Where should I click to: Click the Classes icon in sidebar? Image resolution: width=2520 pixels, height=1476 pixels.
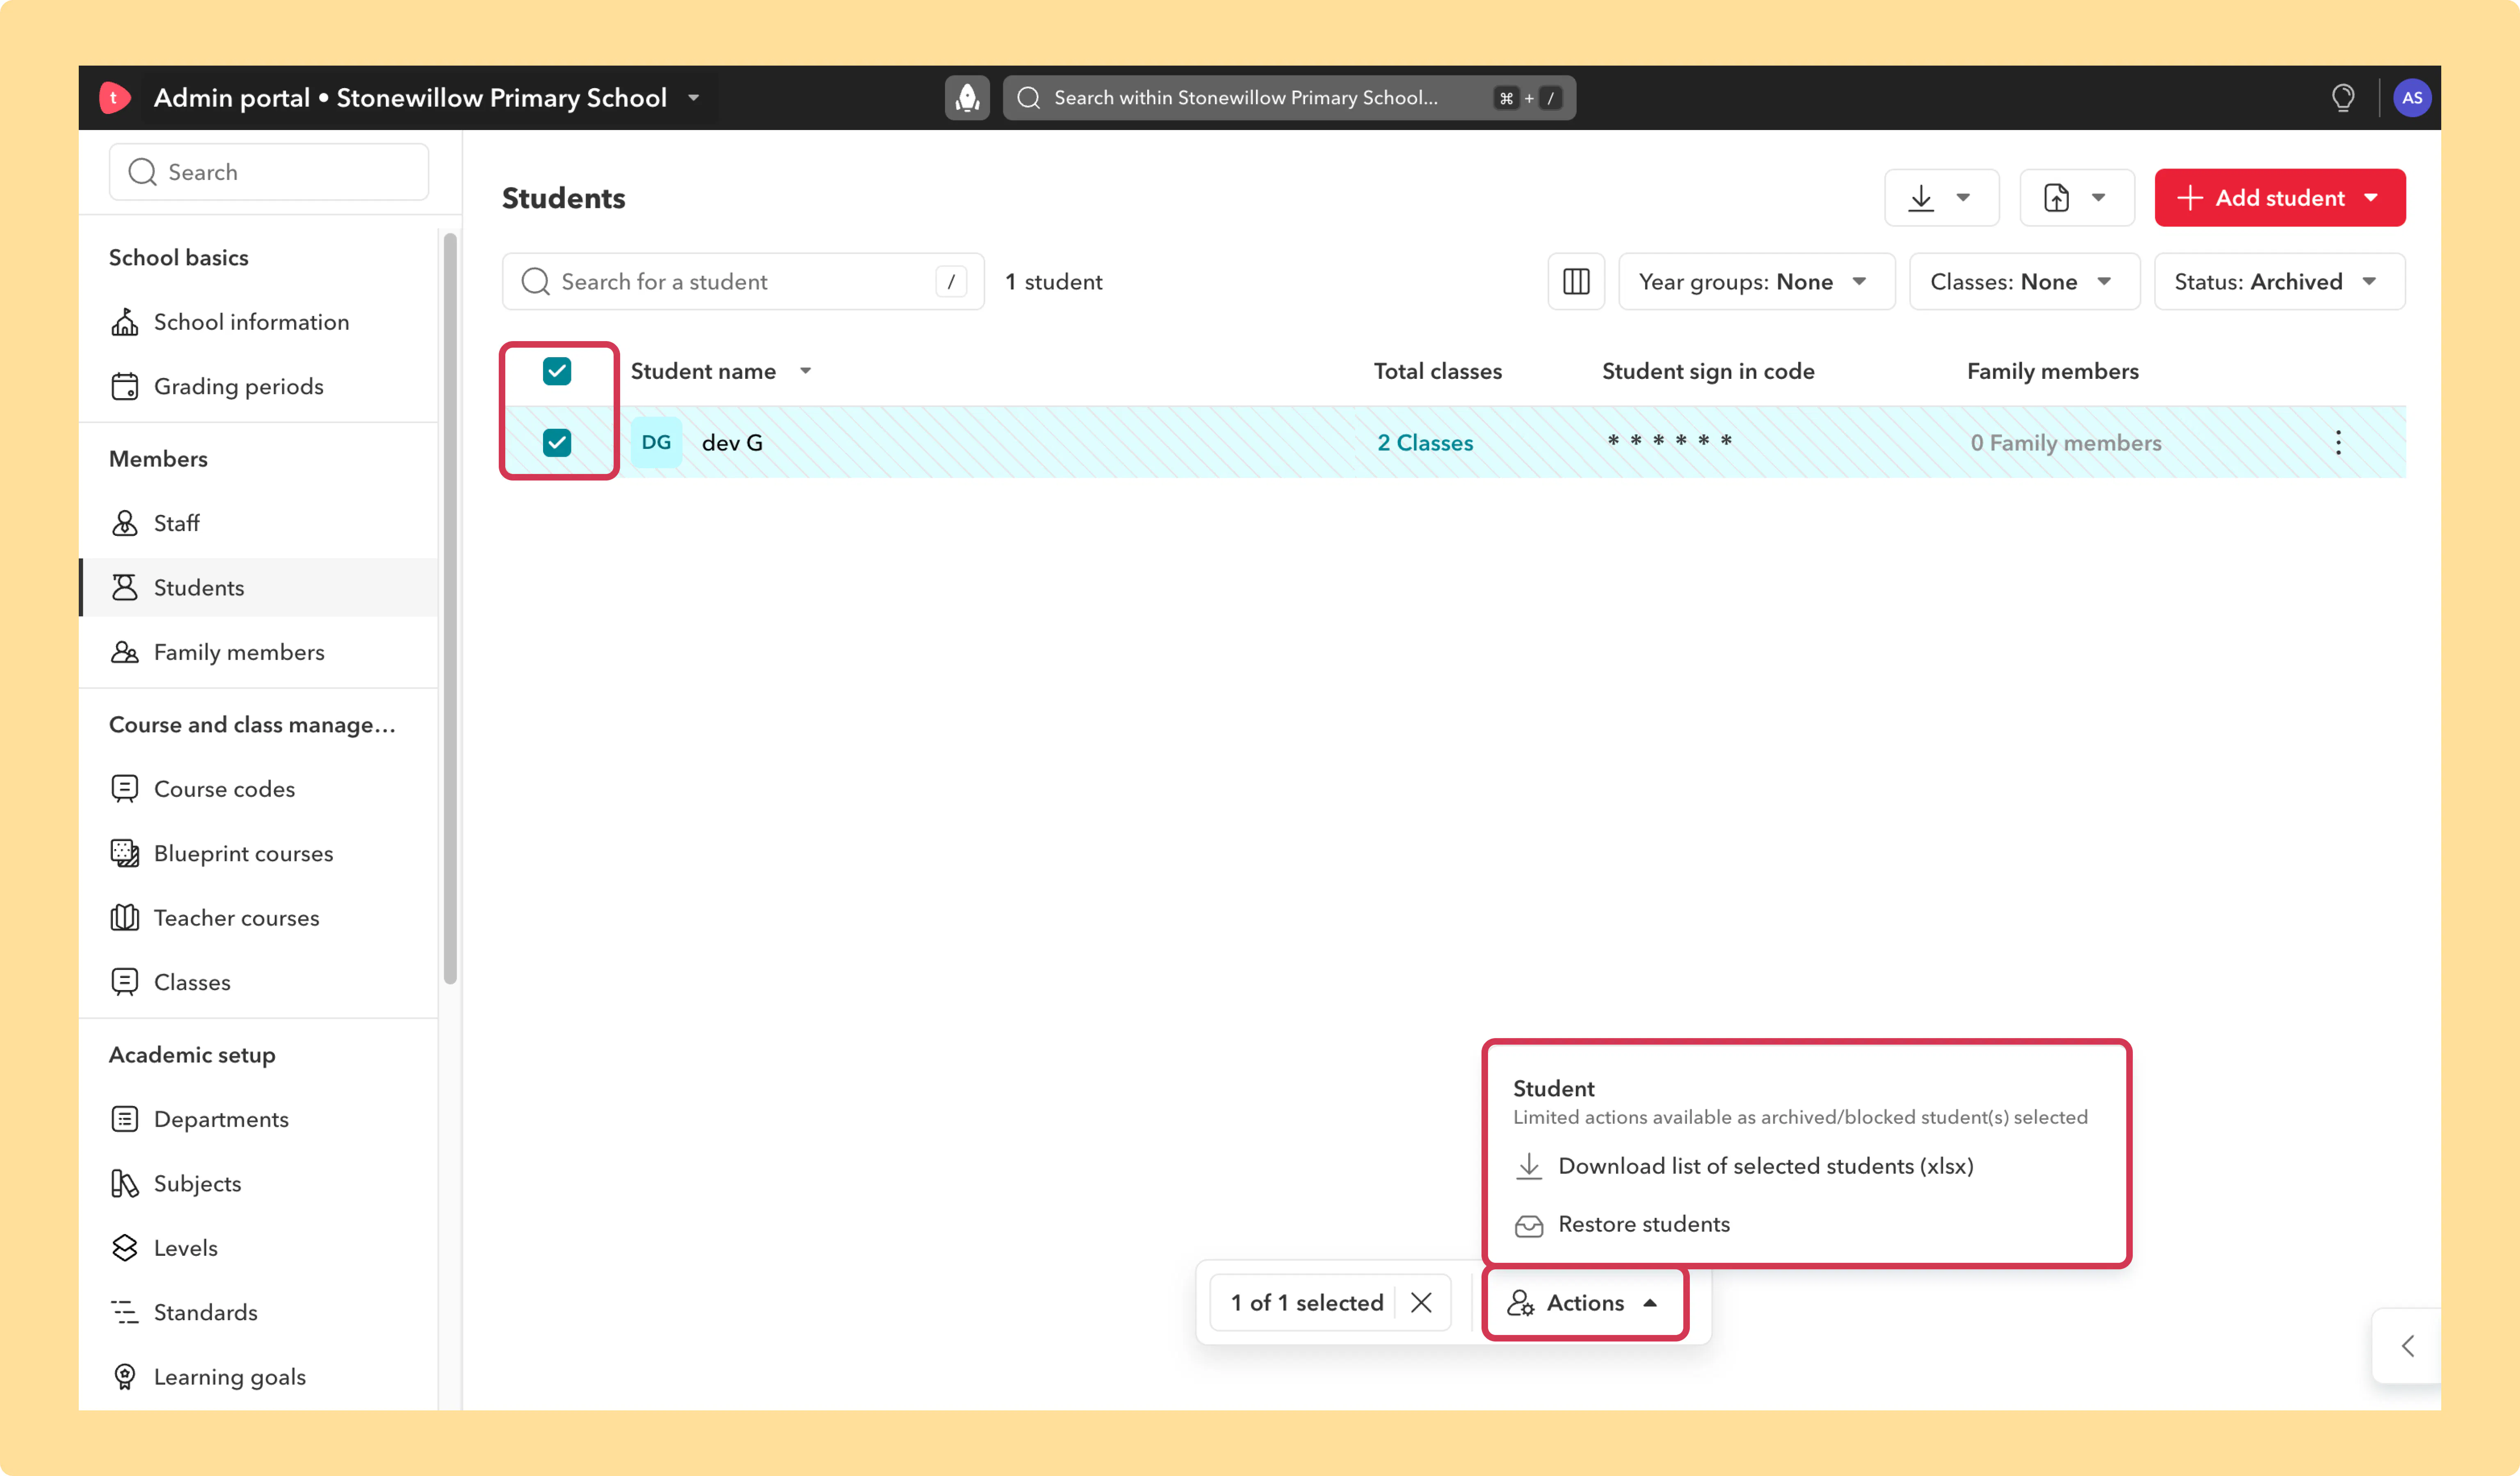125,982
